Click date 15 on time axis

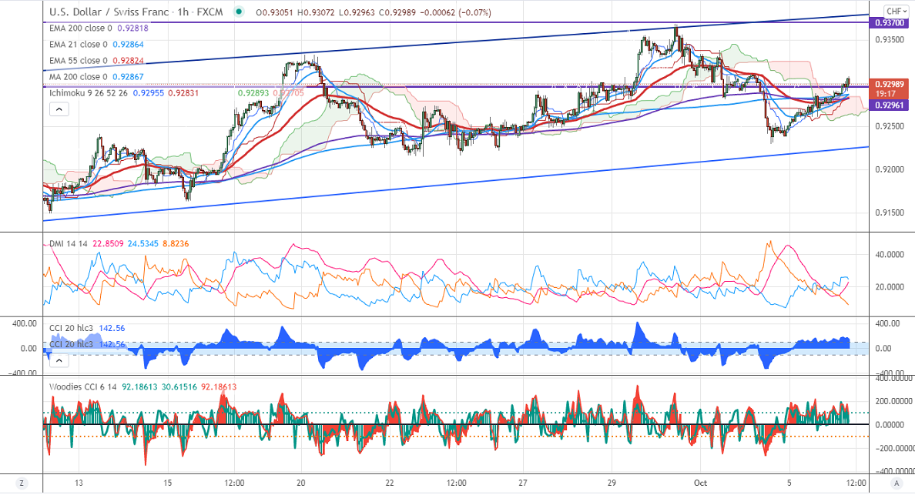point(167,483)
